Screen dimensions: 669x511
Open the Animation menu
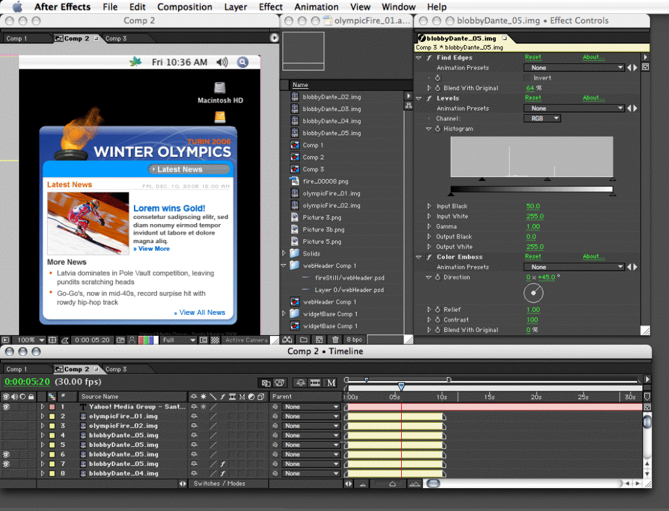click(x=316, y=7)
